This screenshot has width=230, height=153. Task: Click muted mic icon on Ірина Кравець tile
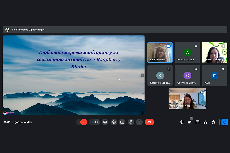tap(223, 46)
